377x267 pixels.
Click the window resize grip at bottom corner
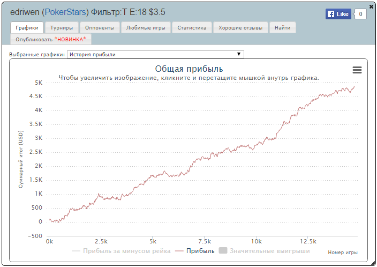(x=373, y=263)
